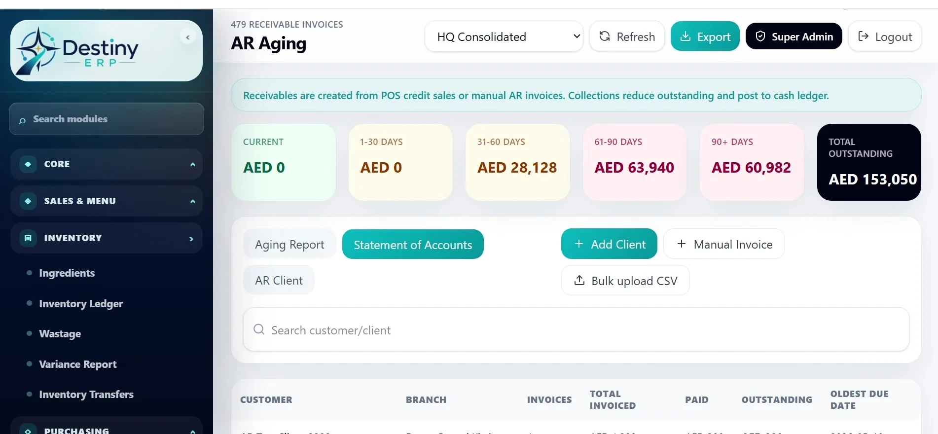Click the SALES & MENU diamond icon
Image resolution: width=938 pixels, height=434 pixels.
click(x=28, y=201)
